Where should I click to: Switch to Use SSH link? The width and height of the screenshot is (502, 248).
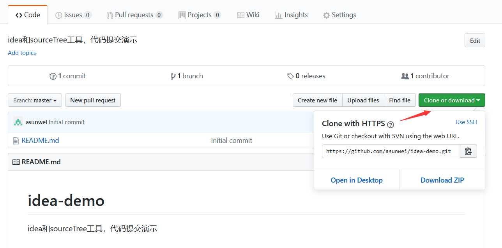[466, 122]
